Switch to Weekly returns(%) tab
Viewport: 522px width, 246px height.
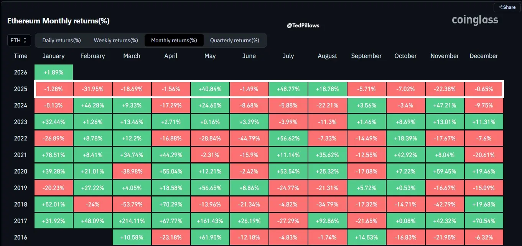[x=116, y=40]
